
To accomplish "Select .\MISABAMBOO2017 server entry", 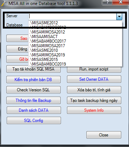I will pos(75,41).
